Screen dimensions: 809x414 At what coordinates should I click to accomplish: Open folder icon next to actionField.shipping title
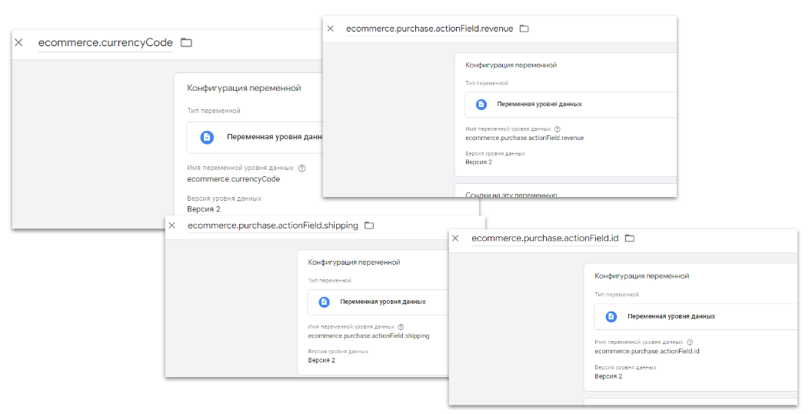tap(369, 225)
